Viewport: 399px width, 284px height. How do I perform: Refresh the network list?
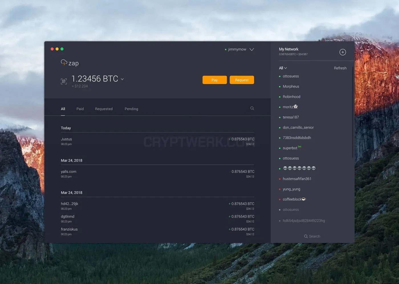(x=340, y=68)
